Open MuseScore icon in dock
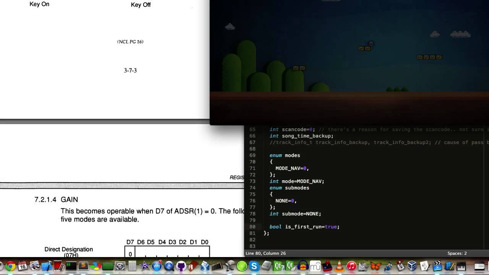 (315, 266)
